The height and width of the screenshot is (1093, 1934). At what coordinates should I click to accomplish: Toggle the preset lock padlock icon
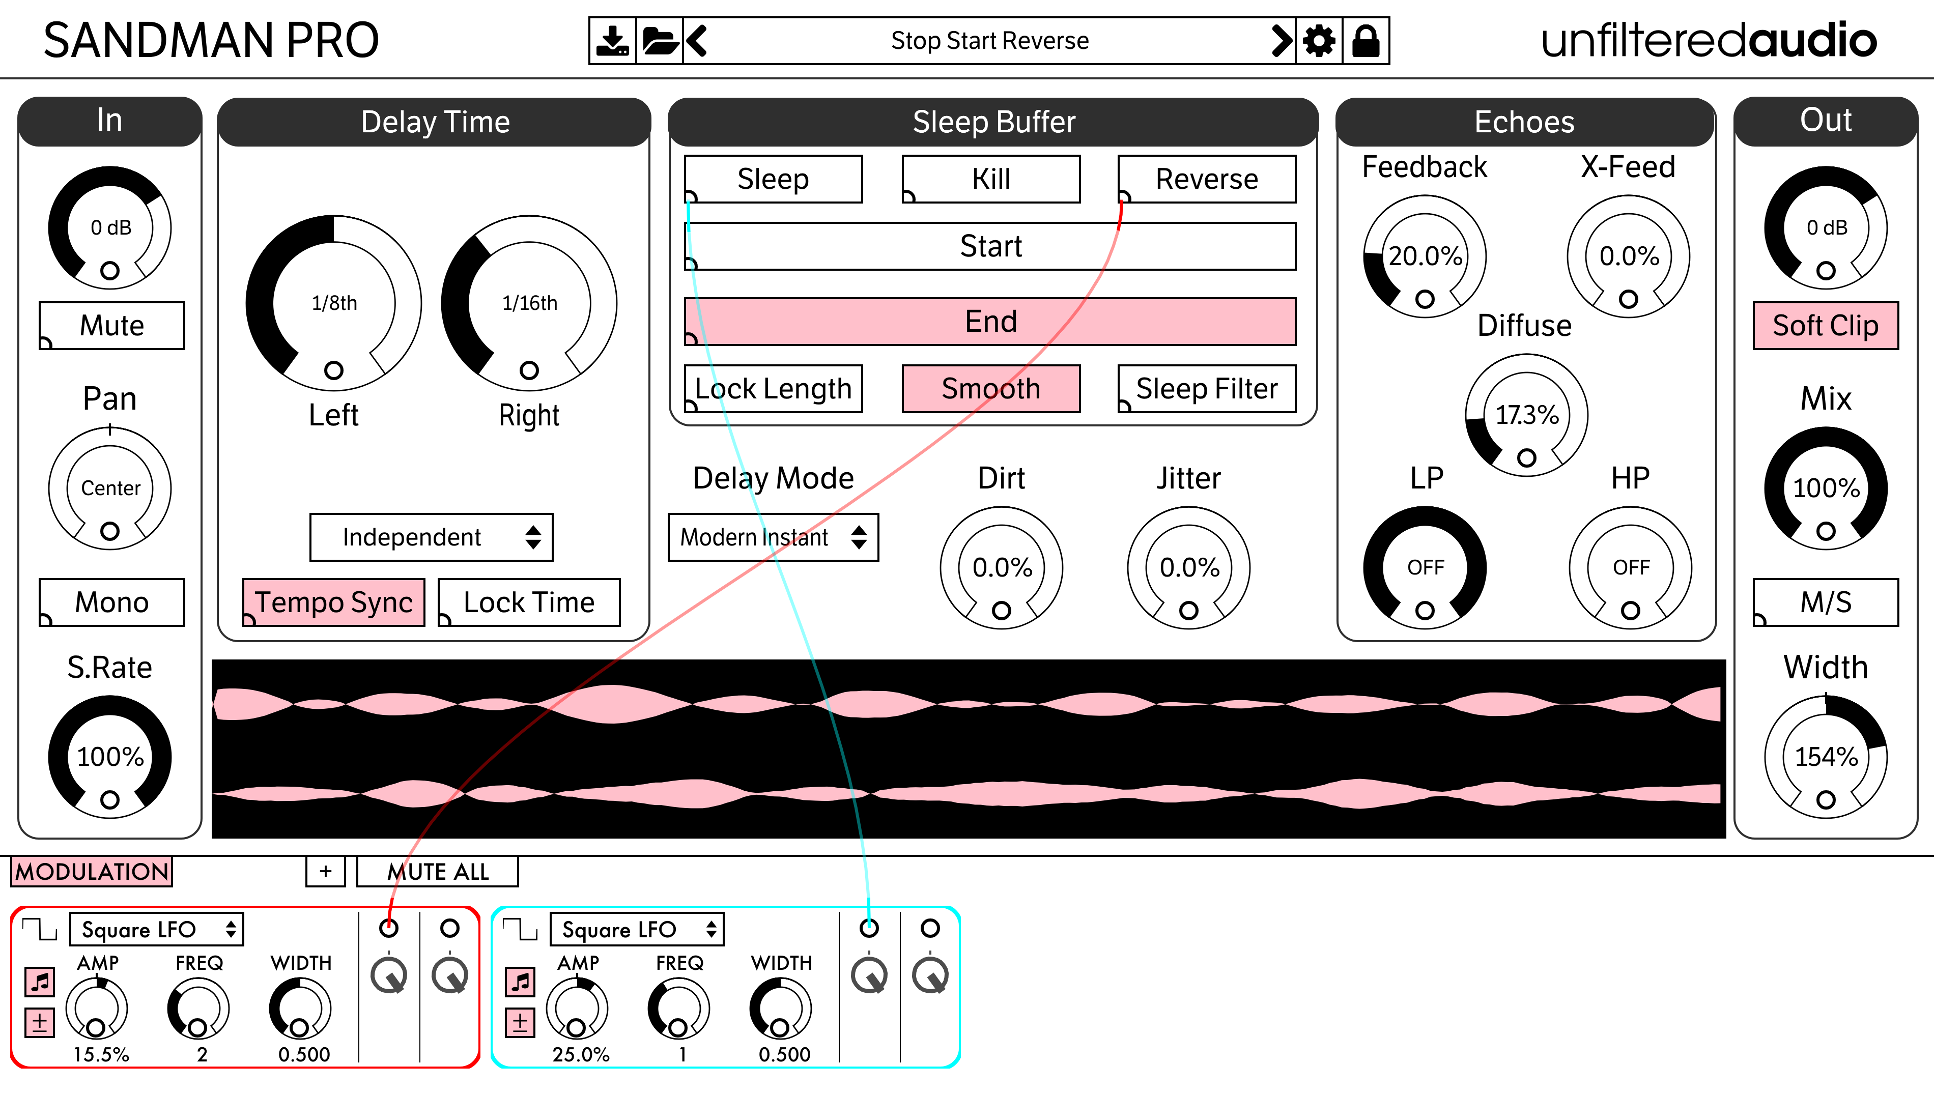coord(1366,41)
